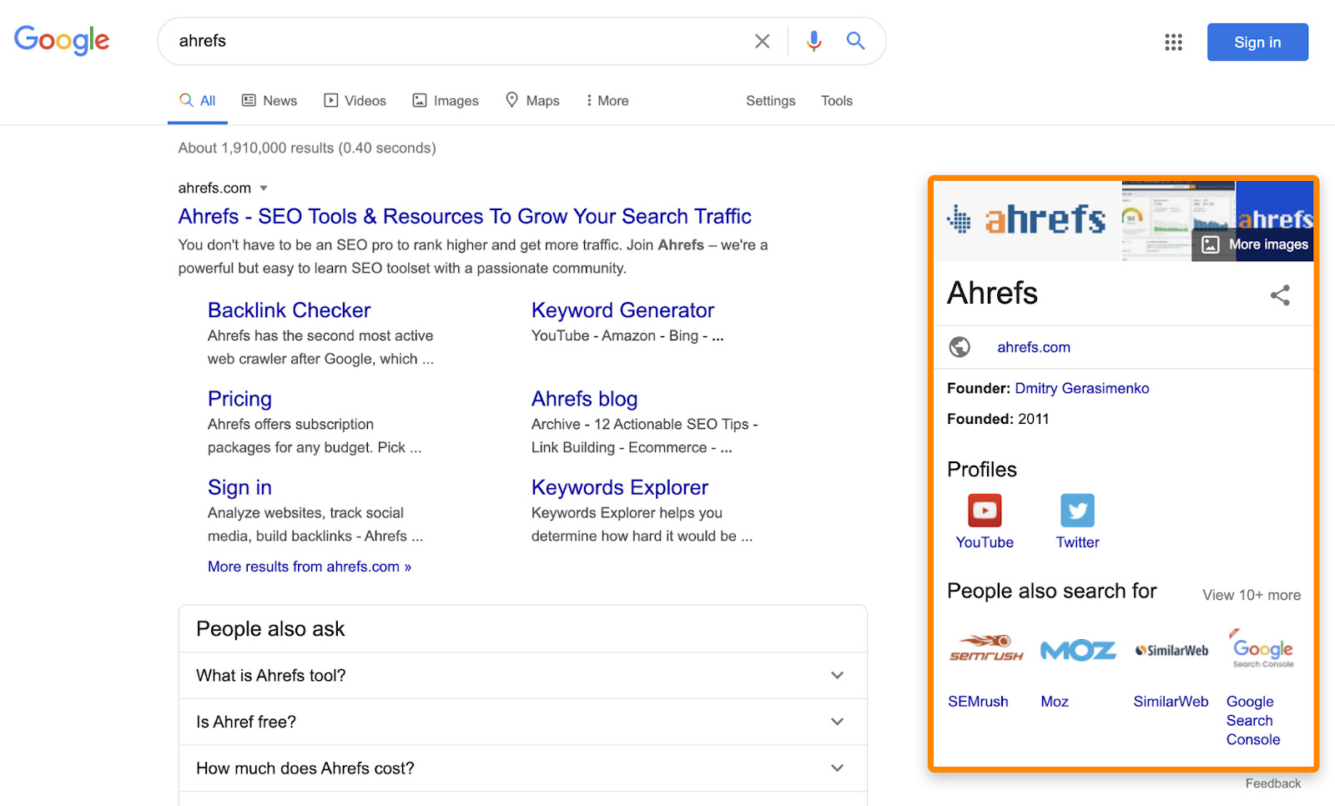Open the More search types menu
The image size is (1335, 806).
coord(607,101)
